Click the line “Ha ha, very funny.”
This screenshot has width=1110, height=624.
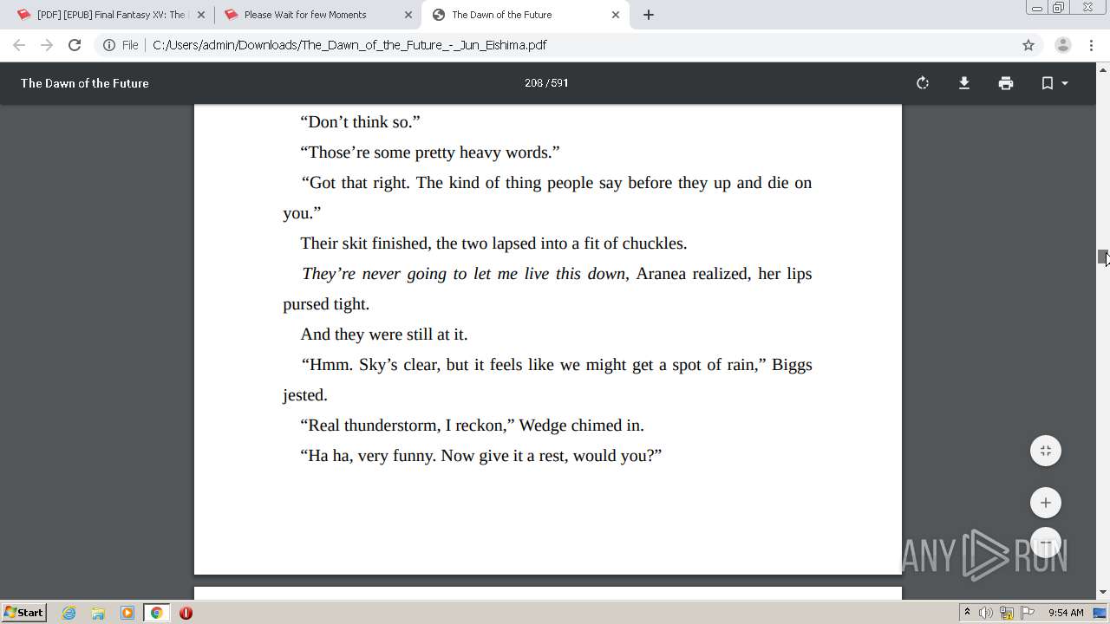(x=481, y=456)
